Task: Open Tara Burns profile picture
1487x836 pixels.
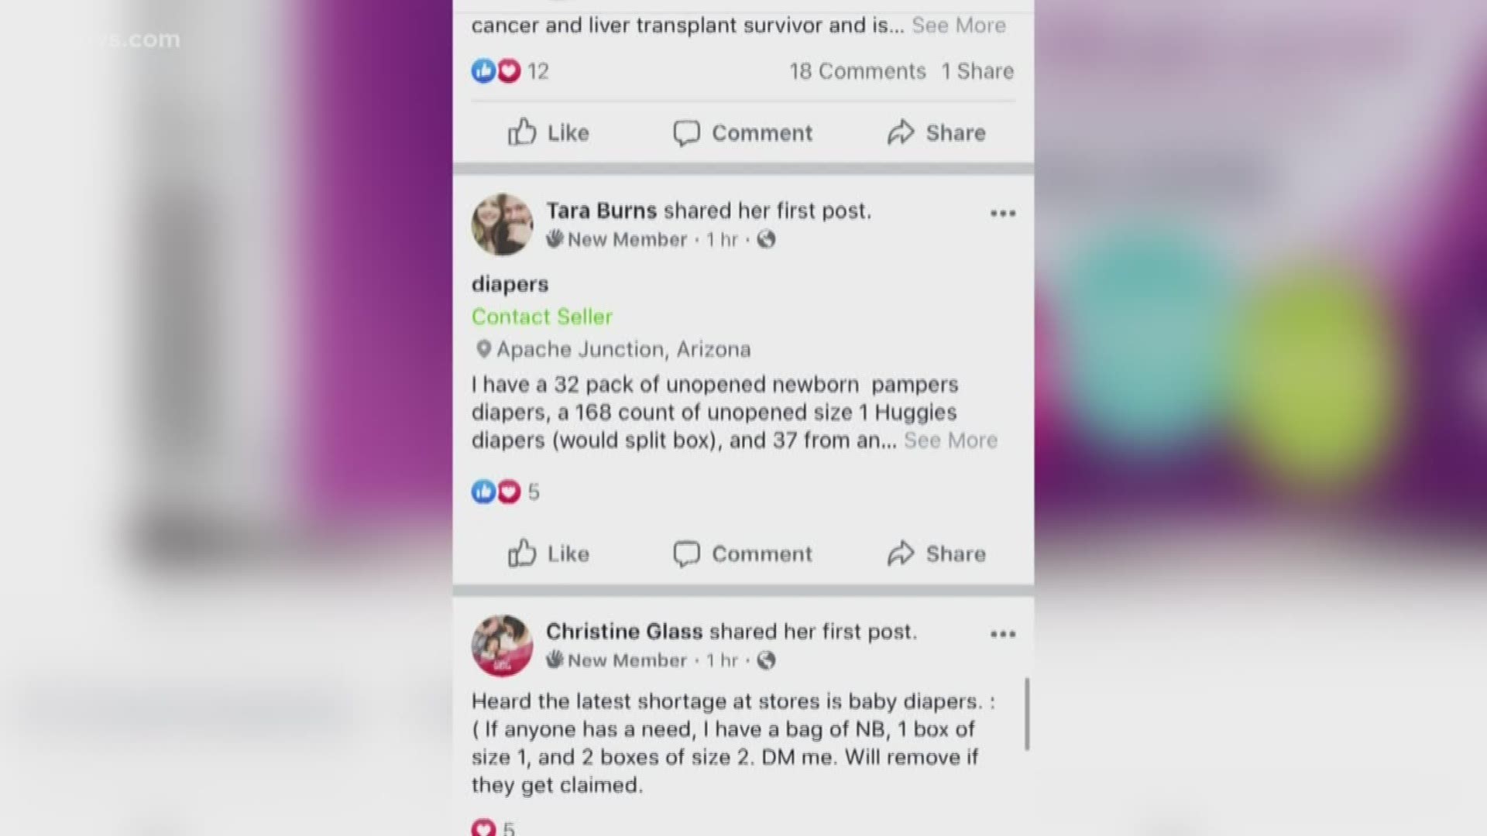Action: click(x=502, y=224)
